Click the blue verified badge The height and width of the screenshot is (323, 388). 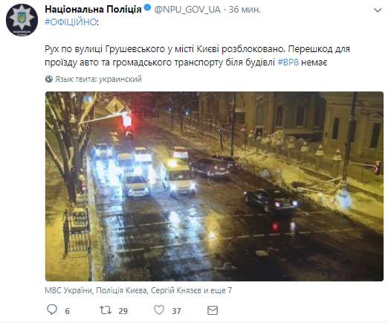pos(147,8)
